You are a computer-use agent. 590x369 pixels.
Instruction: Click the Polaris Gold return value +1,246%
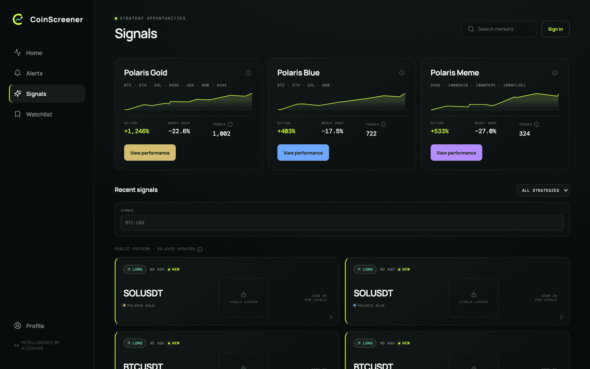click(x=137, y=131)
